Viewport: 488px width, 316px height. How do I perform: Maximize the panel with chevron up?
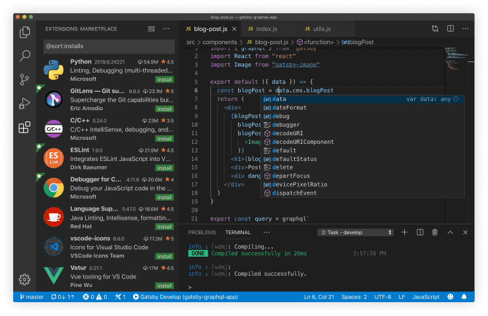pos(450,232)
